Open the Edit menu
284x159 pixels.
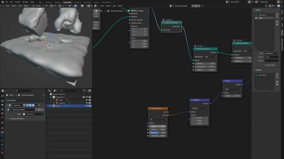pos(12,2)
